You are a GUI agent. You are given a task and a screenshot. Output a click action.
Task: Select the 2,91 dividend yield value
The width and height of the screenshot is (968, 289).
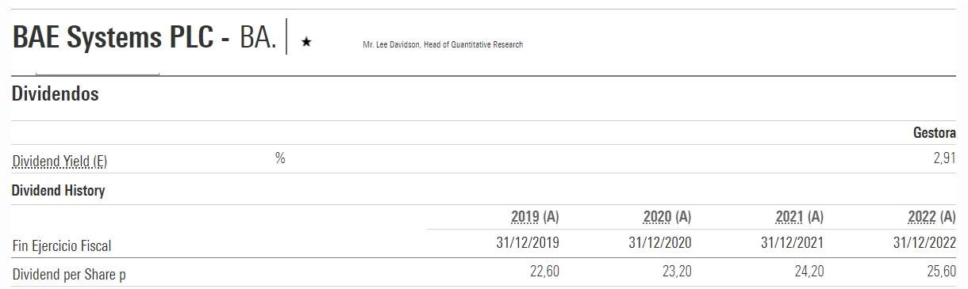[x=944, y=159]
